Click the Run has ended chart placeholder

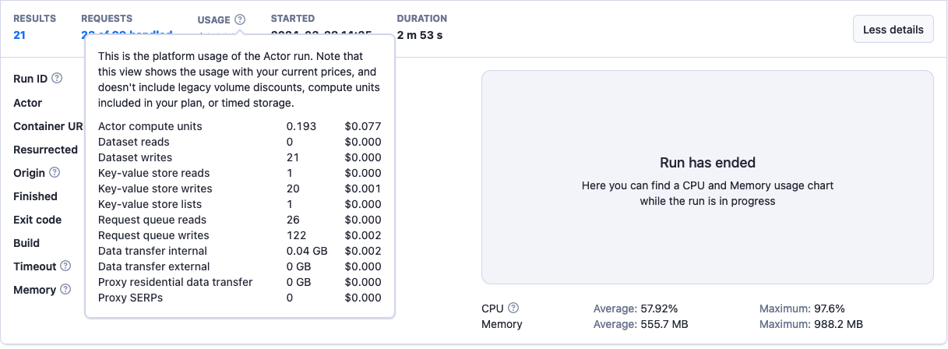click(707, 178)
